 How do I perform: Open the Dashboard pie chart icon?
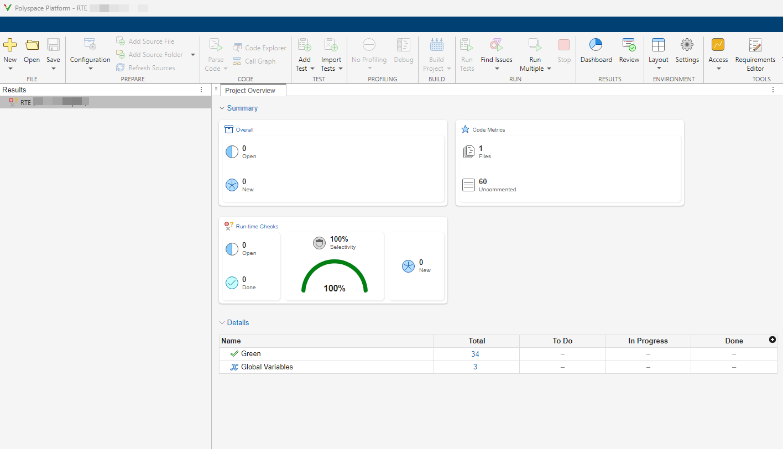click(x=596, y=45)
